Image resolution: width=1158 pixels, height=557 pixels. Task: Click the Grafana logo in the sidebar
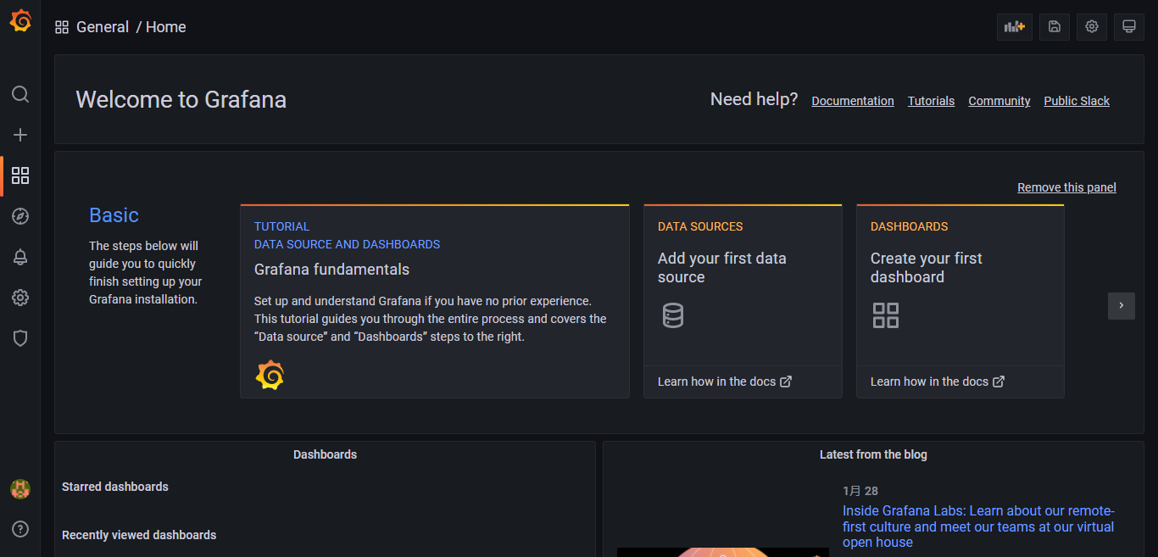tap(20, 20)
